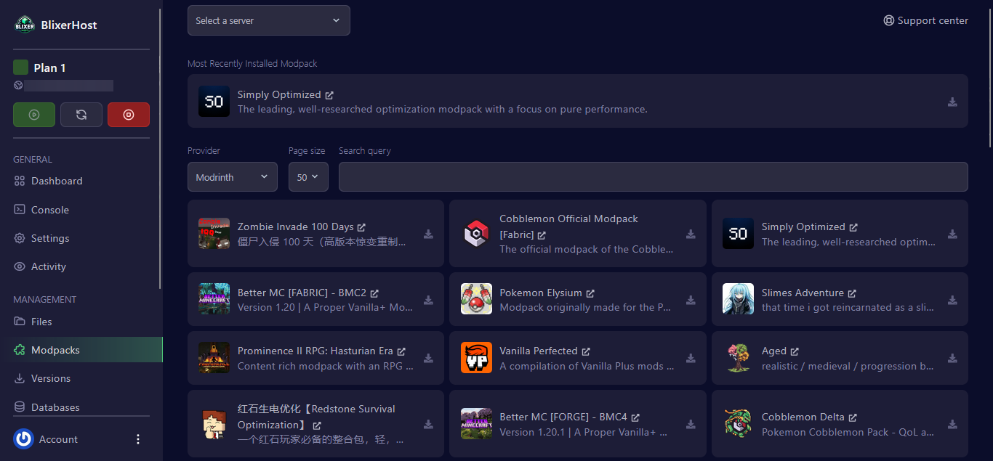Download the Vanilla Perfected modpack
The width and height of the screenshot is (993, 461).
coord(691,358)
